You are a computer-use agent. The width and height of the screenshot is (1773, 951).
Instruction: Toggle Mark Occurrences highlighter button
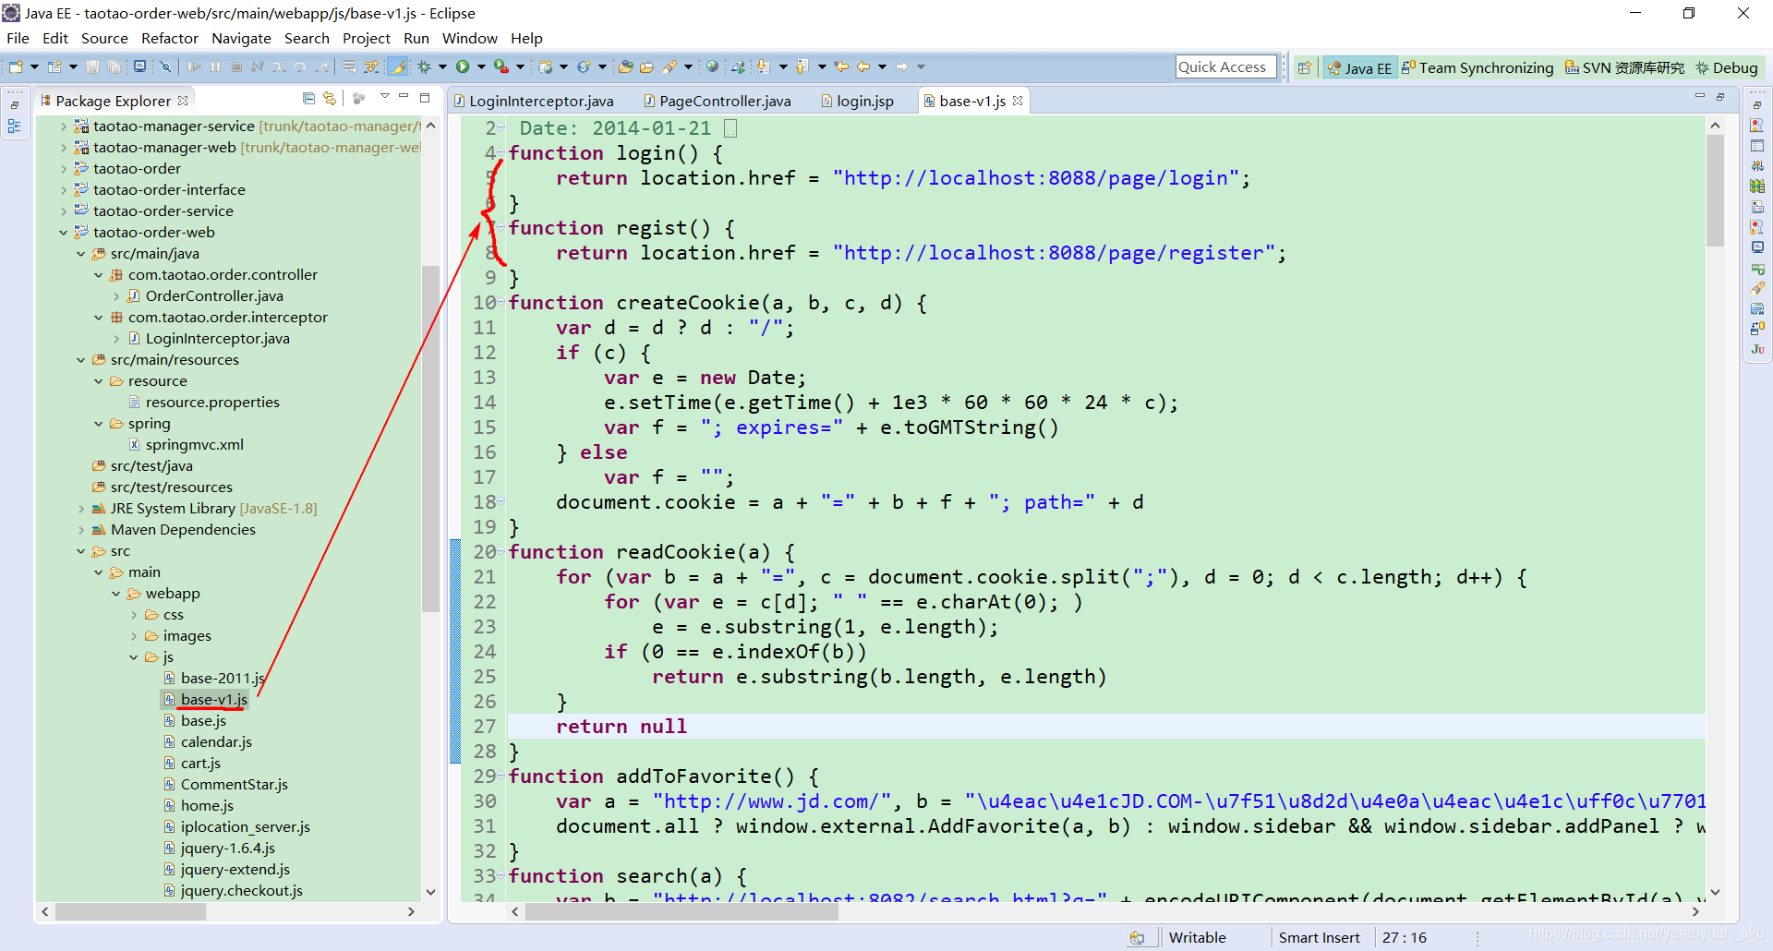pos(398,66)
